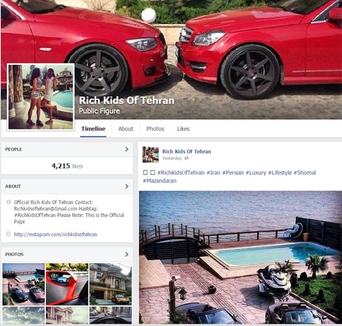Click the #Mazandaran hashtag

159,181
